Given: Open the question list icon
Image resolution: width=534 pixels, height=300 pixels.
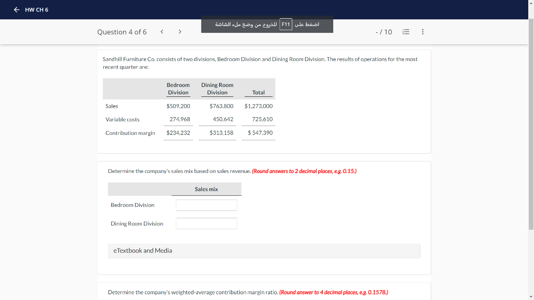Looking at the screenshot, I should pyautogui.click(x=406, y=32).
